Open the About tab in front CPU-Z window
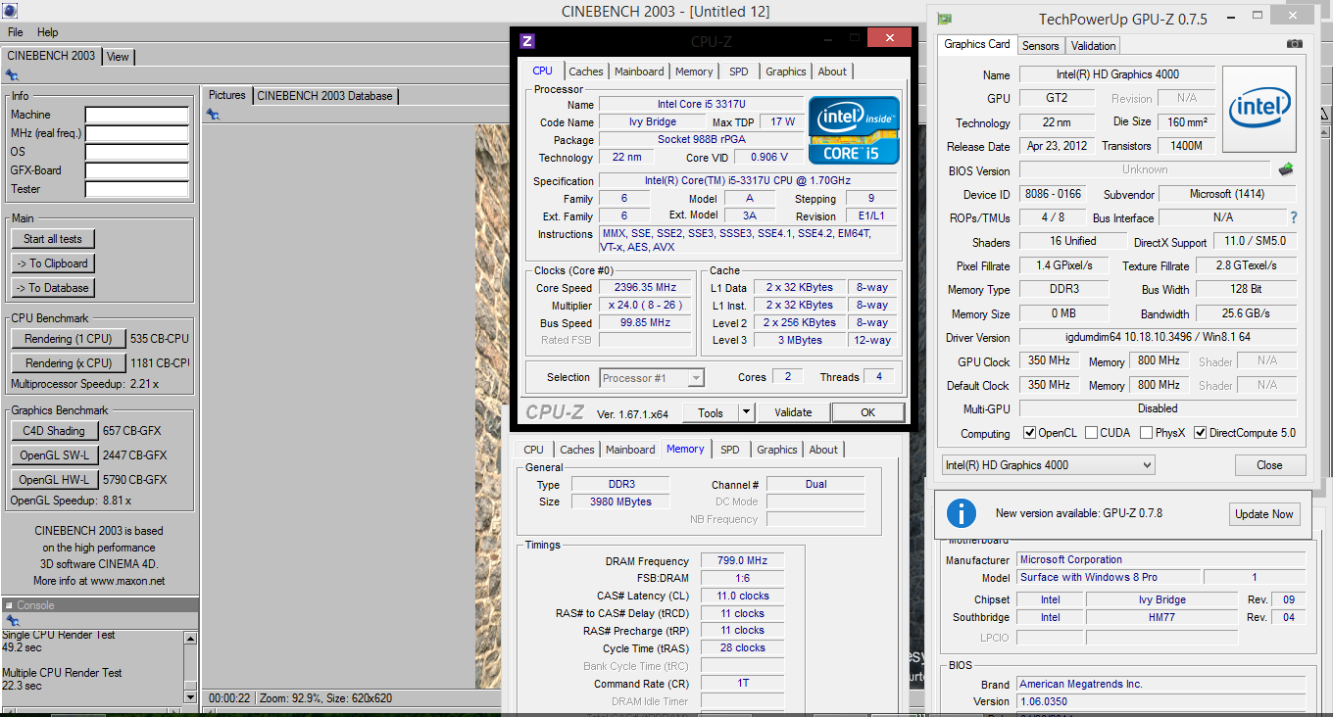This screenshot has height=717, width=1333. click(832, 72)
